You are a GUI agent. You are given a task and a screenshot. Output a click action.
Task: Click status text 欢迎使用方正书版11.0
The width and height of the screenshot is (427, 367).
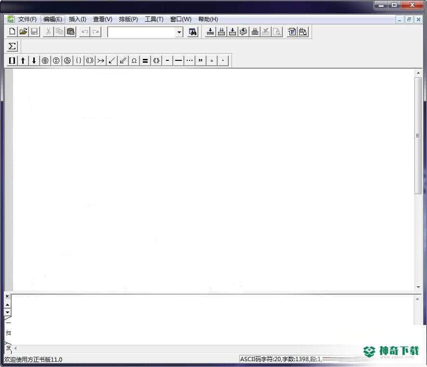(33, 359)
